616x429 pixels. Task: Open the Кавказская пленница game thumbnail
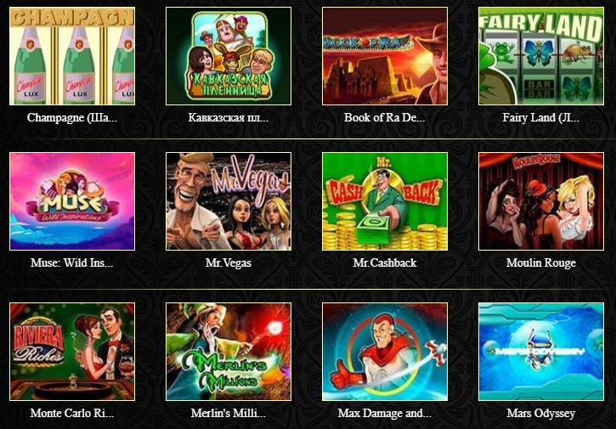pyautogui.click(x=229, y=56)
